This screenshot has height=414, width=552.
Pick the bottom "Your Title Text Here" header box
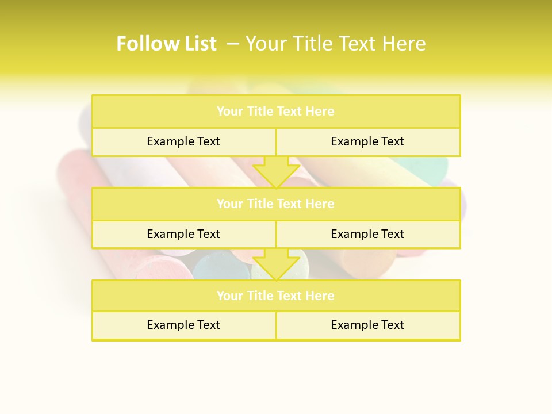click(276, 296)
